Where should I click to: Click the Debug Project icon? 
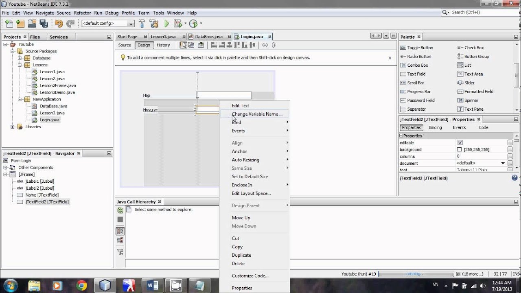[178, 24]
